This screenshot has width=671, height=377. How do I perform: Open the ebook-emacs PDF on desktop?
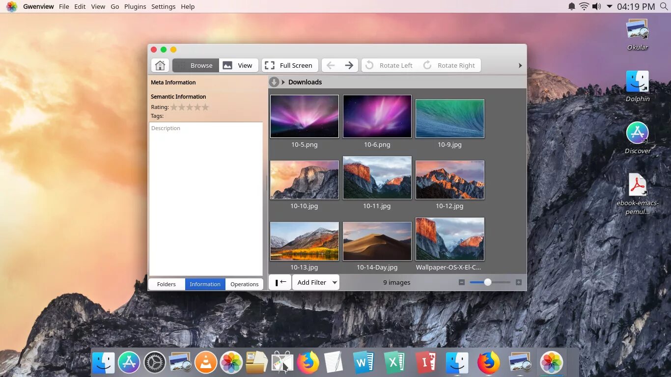point(638,194)
